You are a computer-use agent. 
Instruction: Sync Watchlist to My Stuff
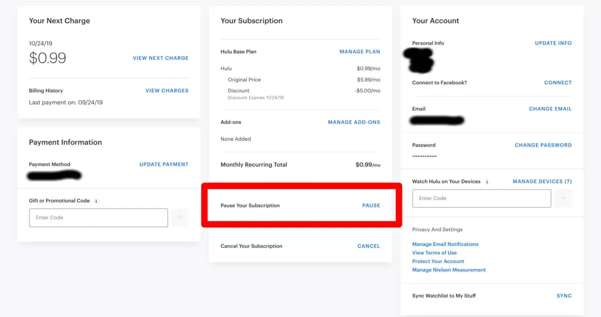click(x=564, y=296)
